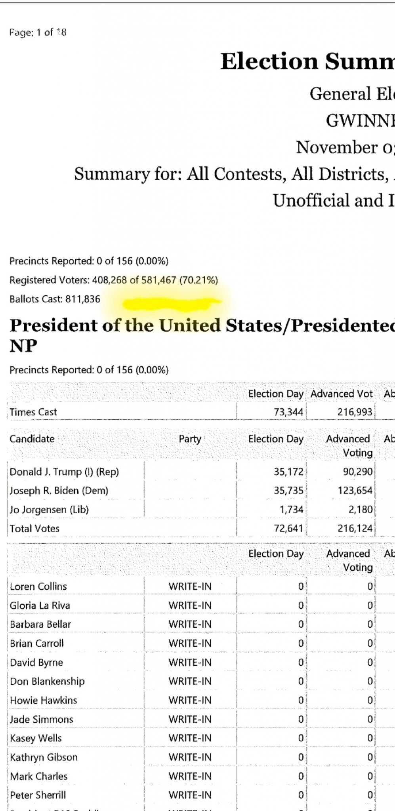This screenshot has width=395, height=811.
Task: Click the Total Votes row label
Action: [34, 528]
